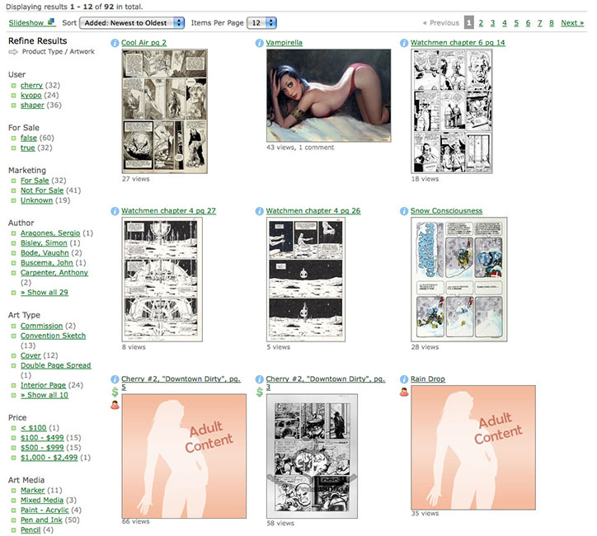Filter by art media Paint - Acrylic
Image resolution: width=597 pixels, height=536 pixels.
click(45, 510)
